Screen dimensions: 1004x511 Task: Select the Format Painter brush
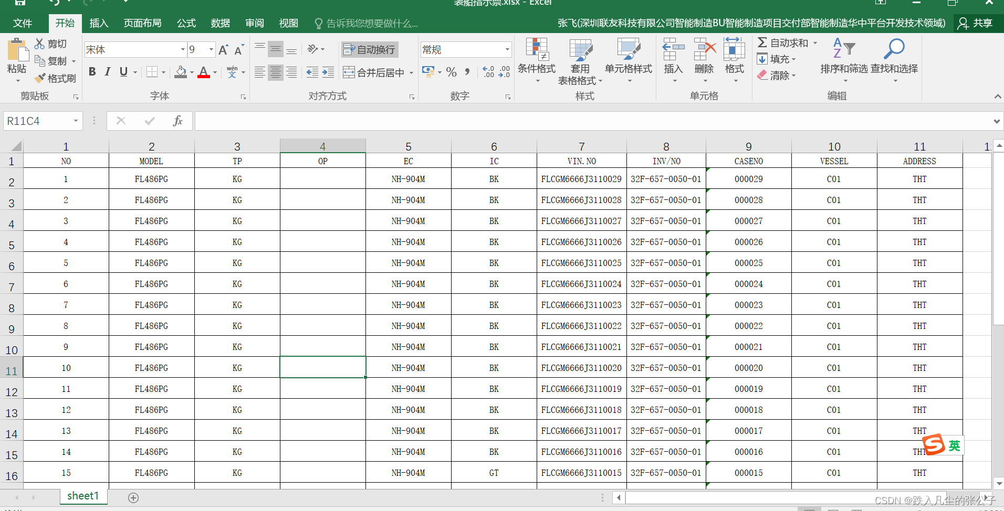tap(40, 78)
